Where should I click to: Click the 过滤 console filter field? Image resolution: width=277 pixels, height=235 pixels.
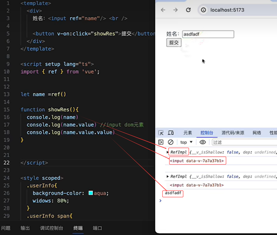244,142
